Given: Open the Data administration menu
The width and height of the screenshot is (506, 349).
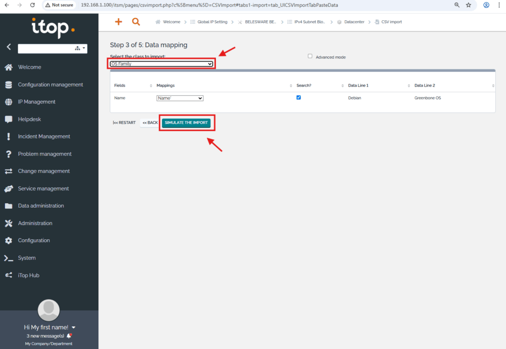Looking at the screenshot, I should (x=41, y=206).
